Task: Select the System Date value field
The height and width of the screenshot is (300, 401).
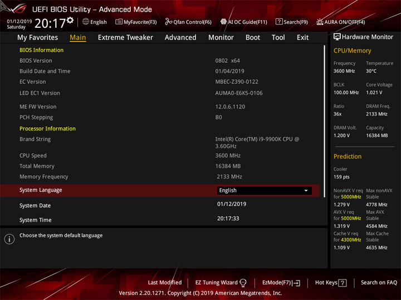Action: click(x=232, y=204)
